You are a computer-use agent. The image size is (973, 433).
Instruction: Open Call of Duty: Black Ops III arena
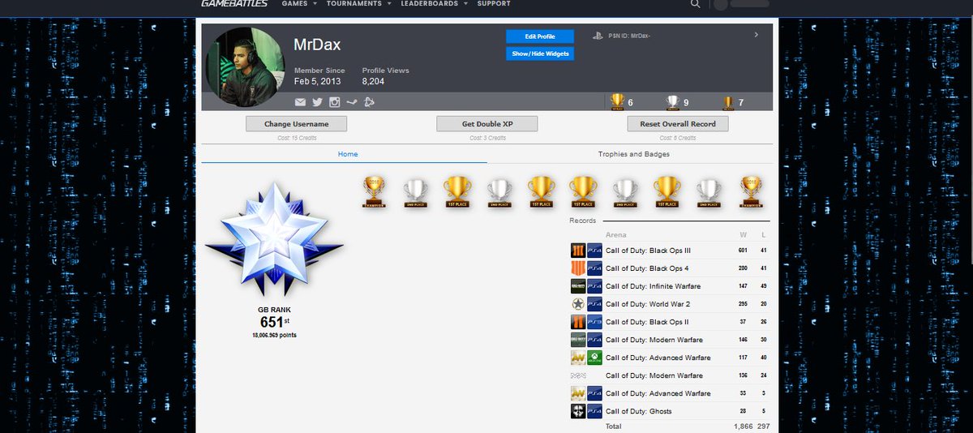[x=648, y=251]
